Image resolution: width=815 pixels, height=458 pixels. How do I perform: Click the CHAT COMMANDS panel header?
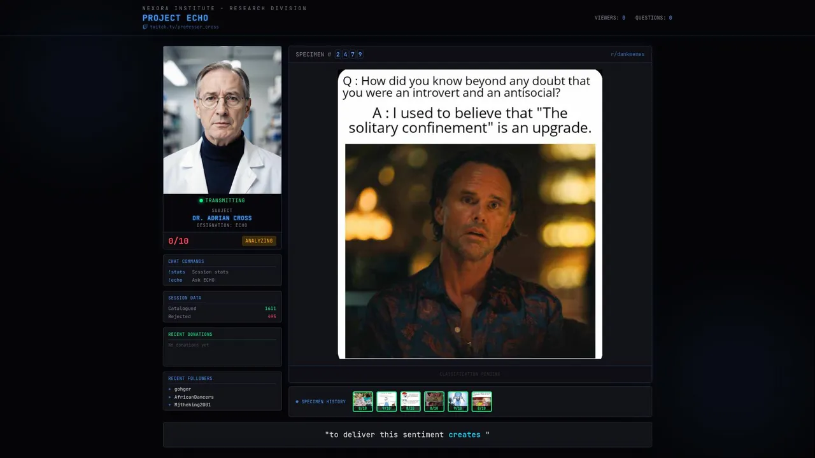[x=186, y=261]
